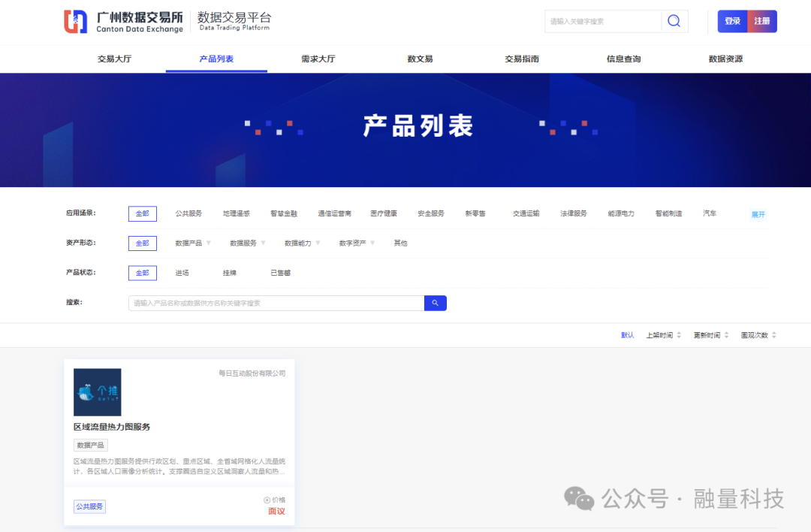Click the Canton Data Exchange logo

click(x=120, y=21)
